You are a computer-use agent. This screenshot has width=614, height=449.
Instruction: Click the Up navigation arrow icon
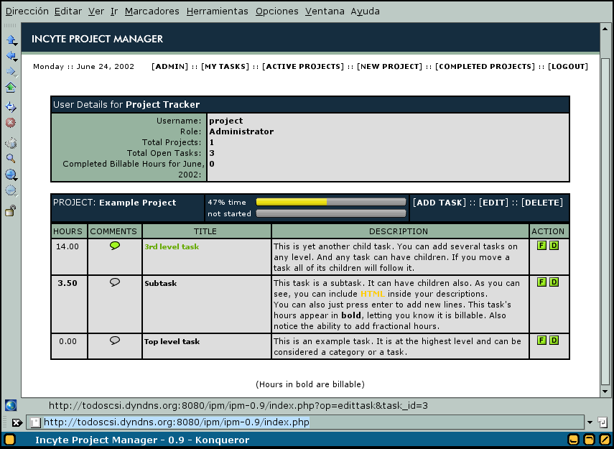pyautogui.click(x=11, y=40)
